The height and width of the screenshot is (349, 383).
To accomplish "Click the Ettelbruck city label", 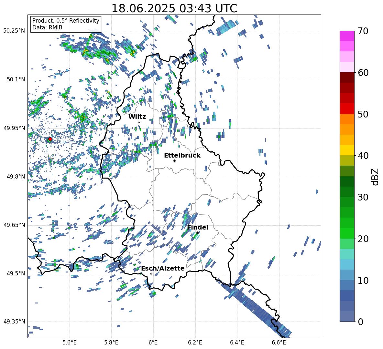I will (182, 156).
